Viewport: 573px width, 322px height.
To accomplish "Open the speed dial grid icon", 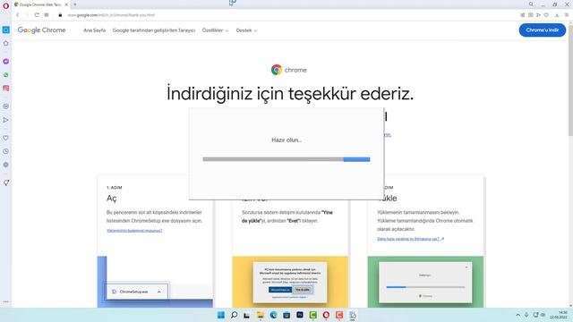I will pyautogui.click(x=47, y=15).
